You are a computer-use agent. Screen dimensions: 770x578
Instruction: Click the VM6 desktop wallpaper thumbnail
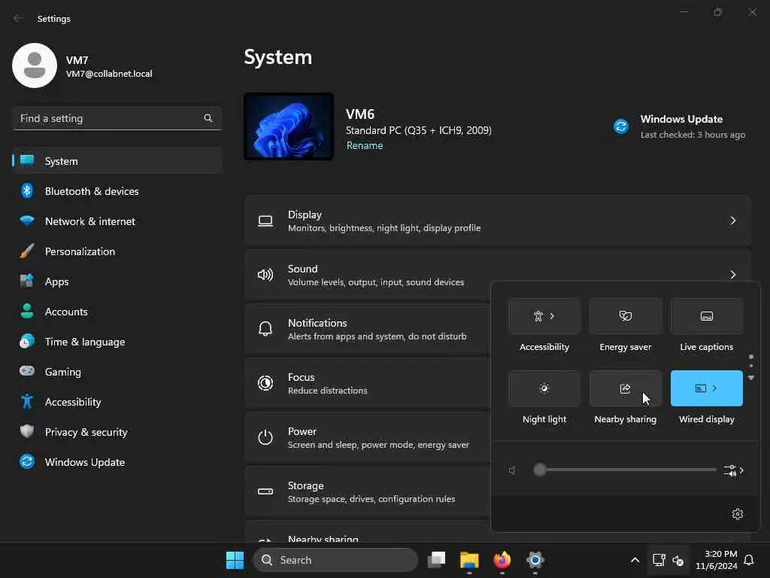click(x=289, y=126)
